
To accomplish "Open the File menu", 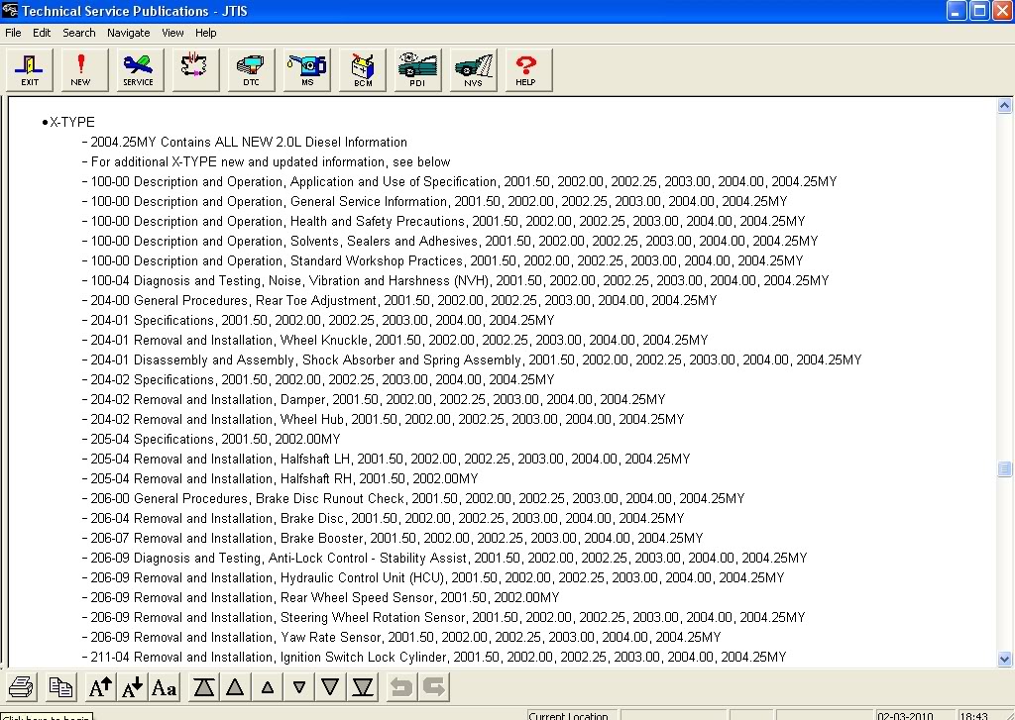I will pyautogui.click(x=13, y=33).
